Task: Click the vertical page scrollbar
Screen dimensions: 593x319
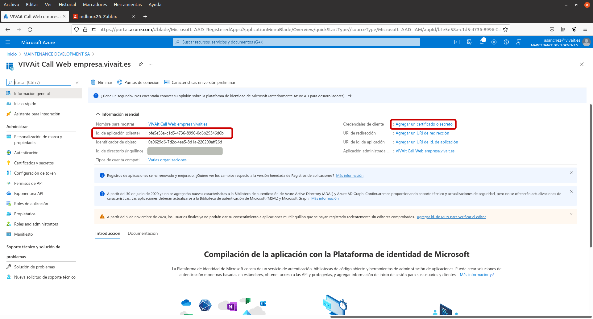Action: [591, 176]
